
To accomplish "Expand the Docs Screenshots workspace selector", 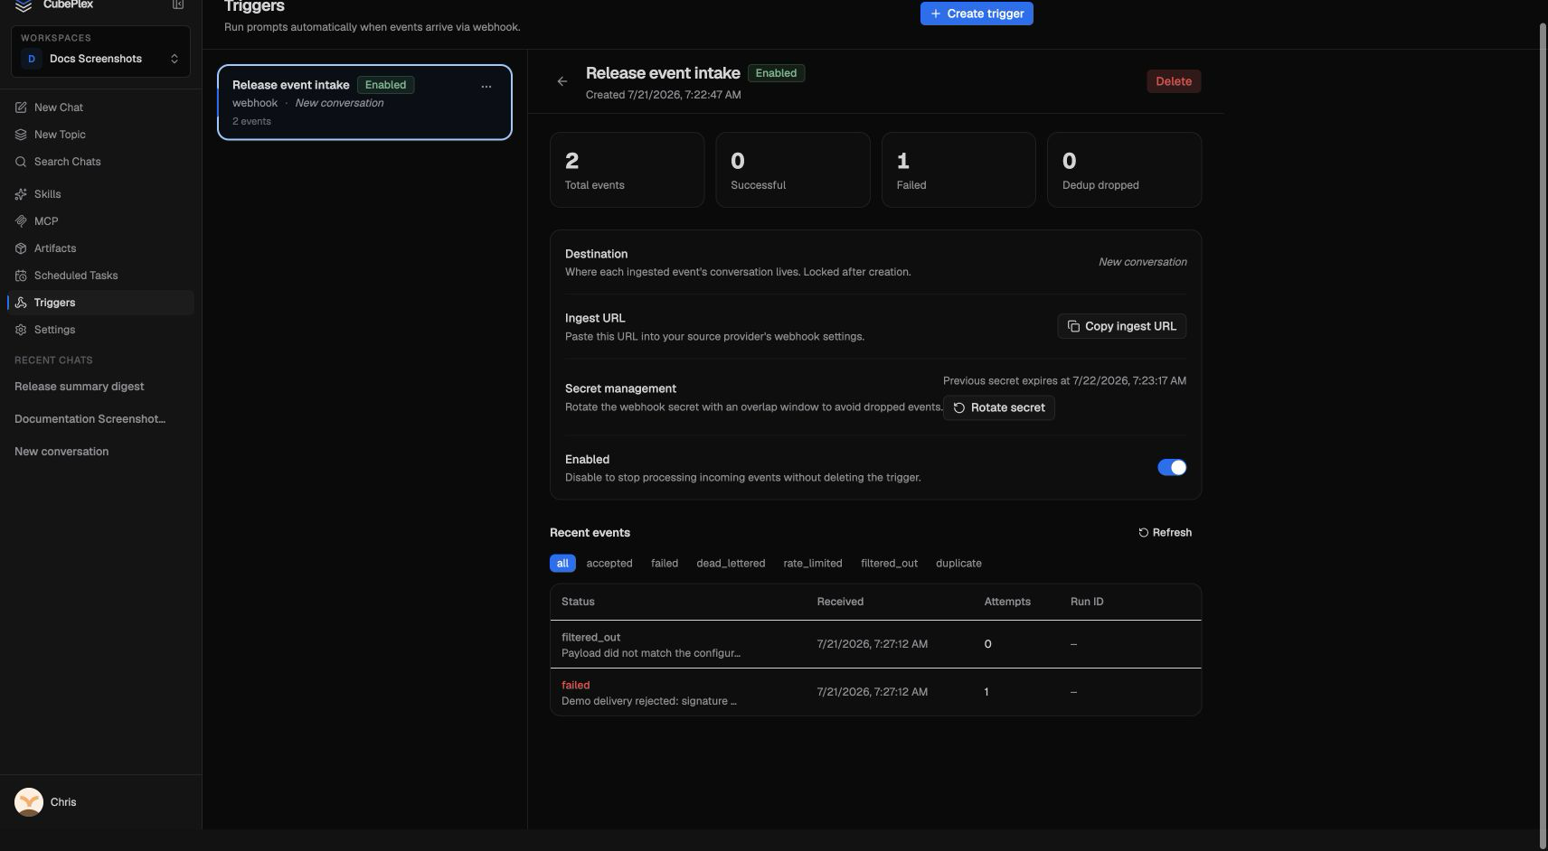I will [100, 59].
